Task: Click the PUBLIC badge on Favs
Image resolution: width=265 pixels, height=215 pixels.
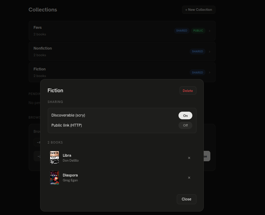Action: 198,31
